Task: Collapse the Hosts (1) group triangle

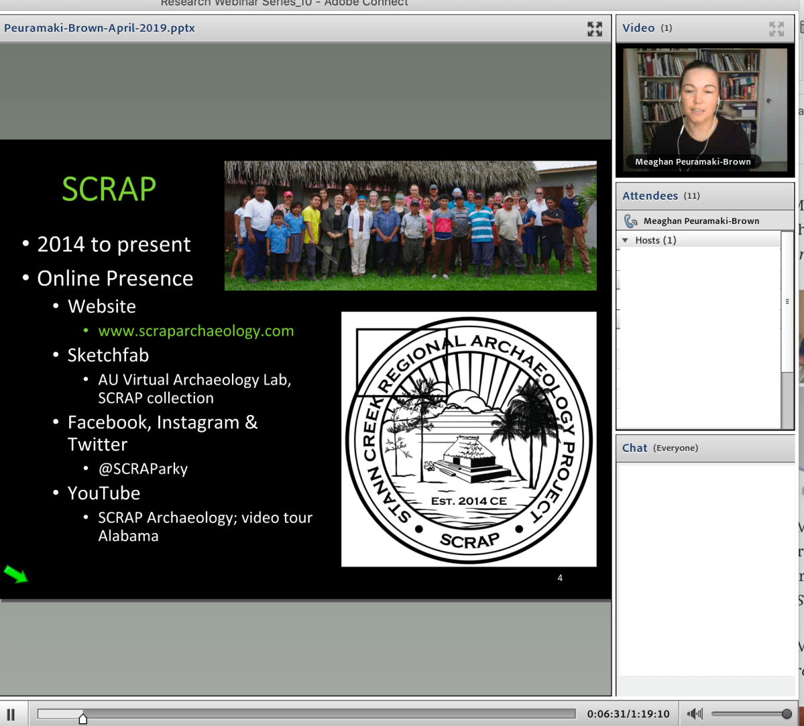Action: (626, 240)
